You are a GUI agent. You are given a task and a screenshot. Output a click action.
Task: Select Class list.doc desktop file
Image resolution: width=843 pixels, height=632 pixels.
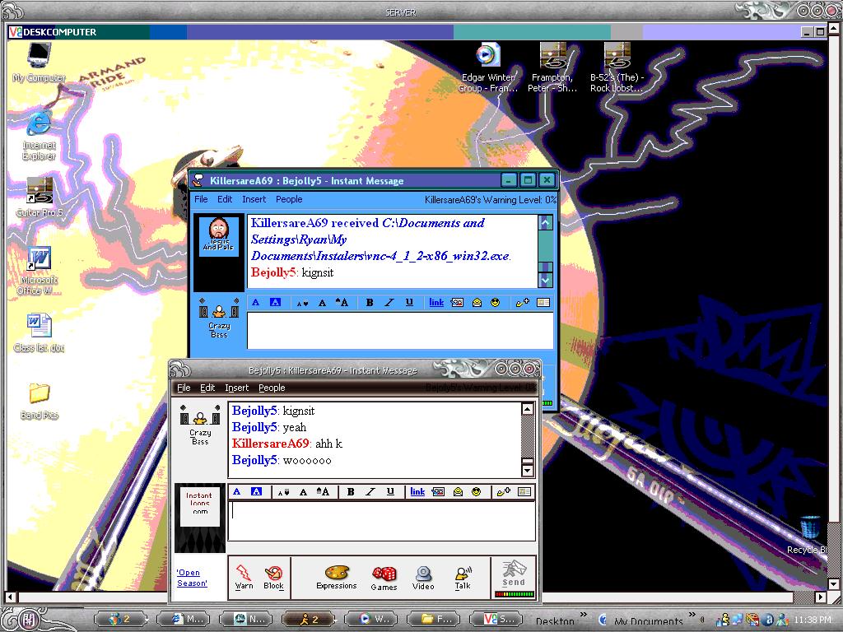click(x=40, y=332)
